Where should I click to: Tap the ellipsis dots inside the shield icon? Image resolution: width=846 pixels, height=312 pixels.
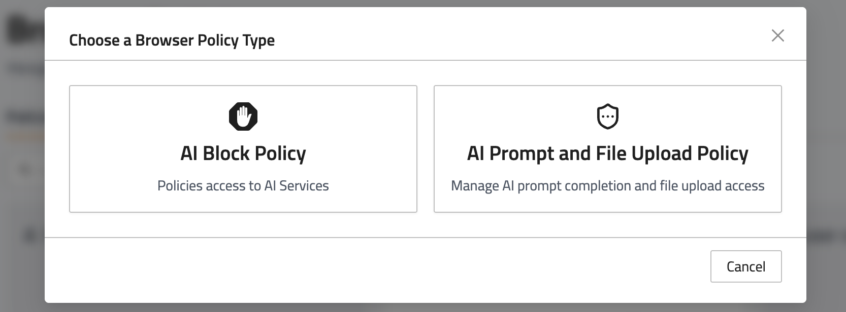tap(607, 118)
